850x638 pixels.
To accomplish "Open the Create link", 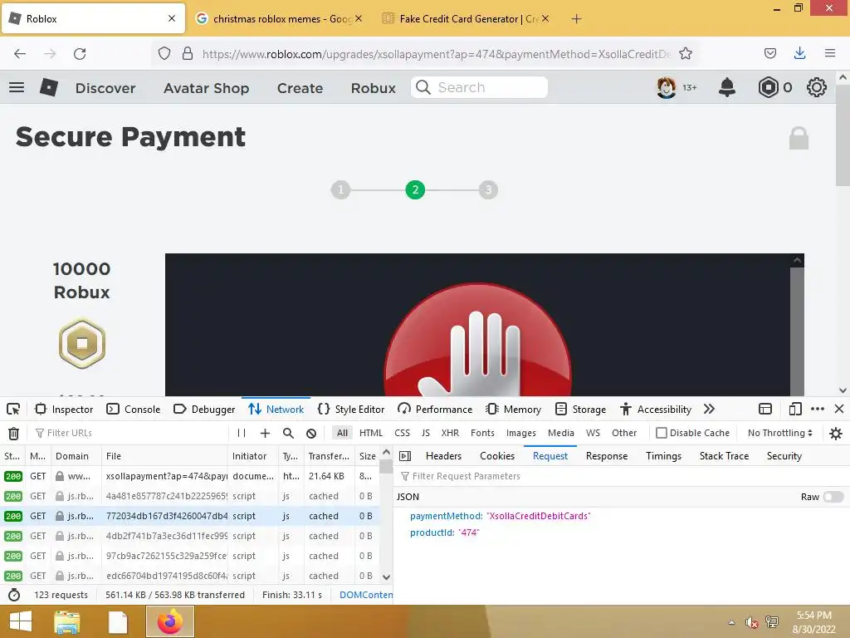I will (x=300, y=88).
